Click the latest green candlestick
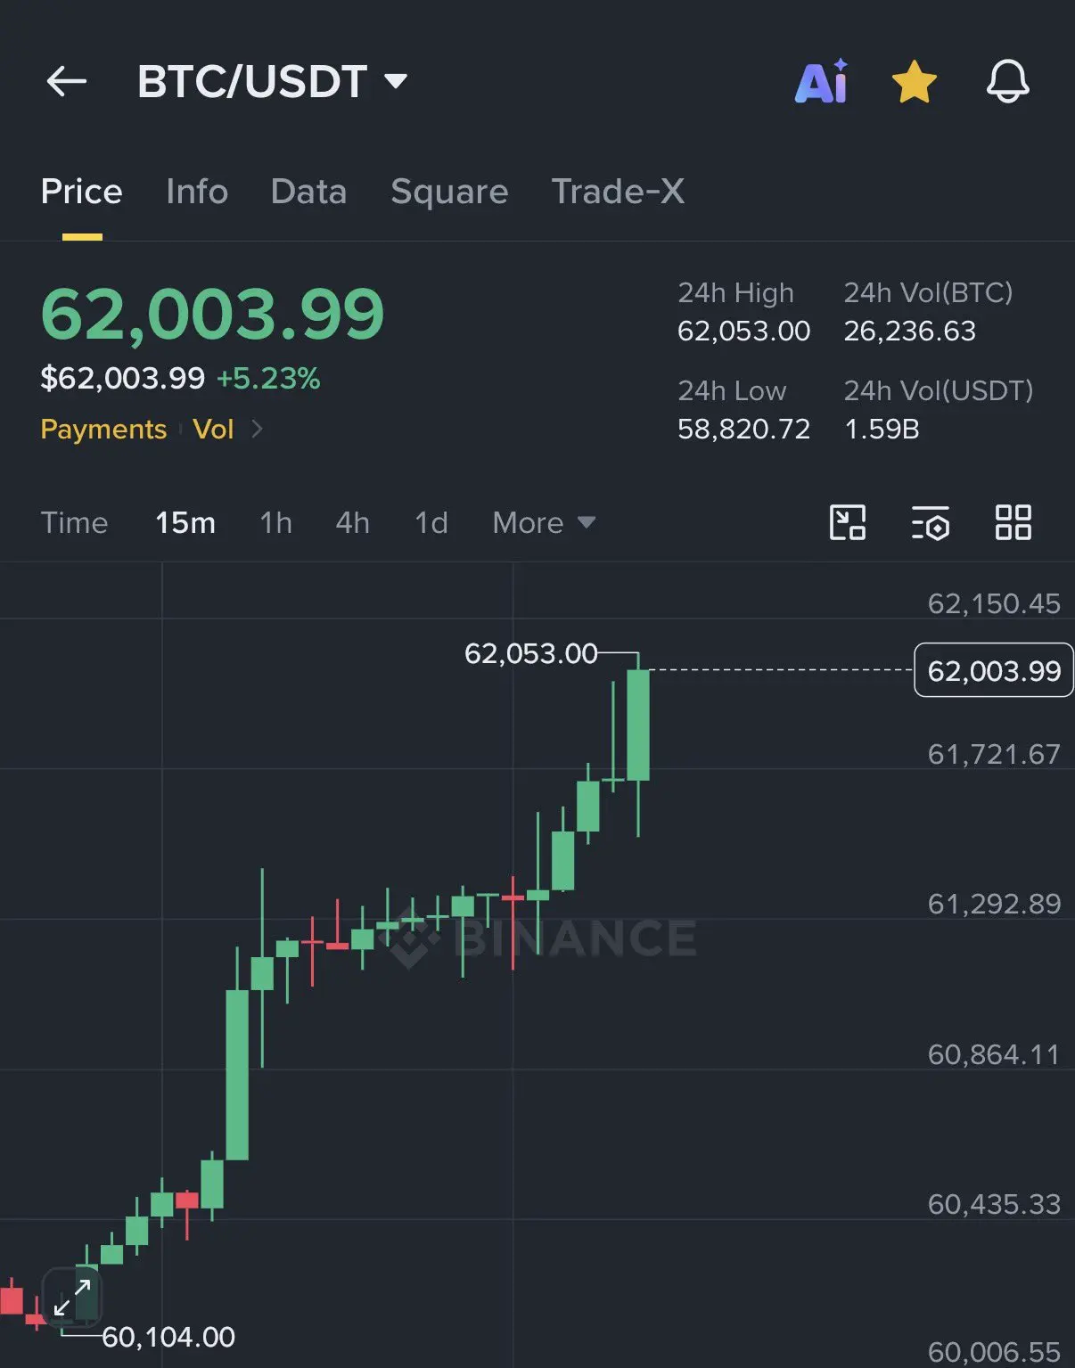This screenshot has width=1075, height=1368. click(638, 725)
